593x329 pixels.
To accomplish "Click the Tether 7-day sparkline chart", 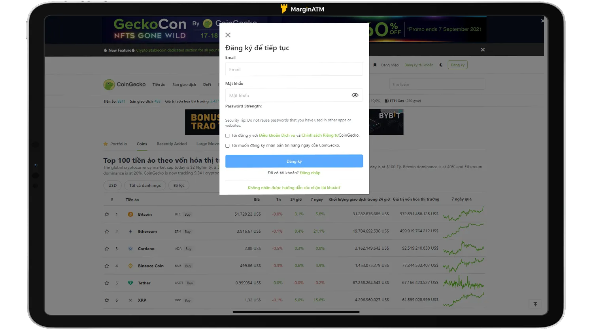I will tap(463, 282).
